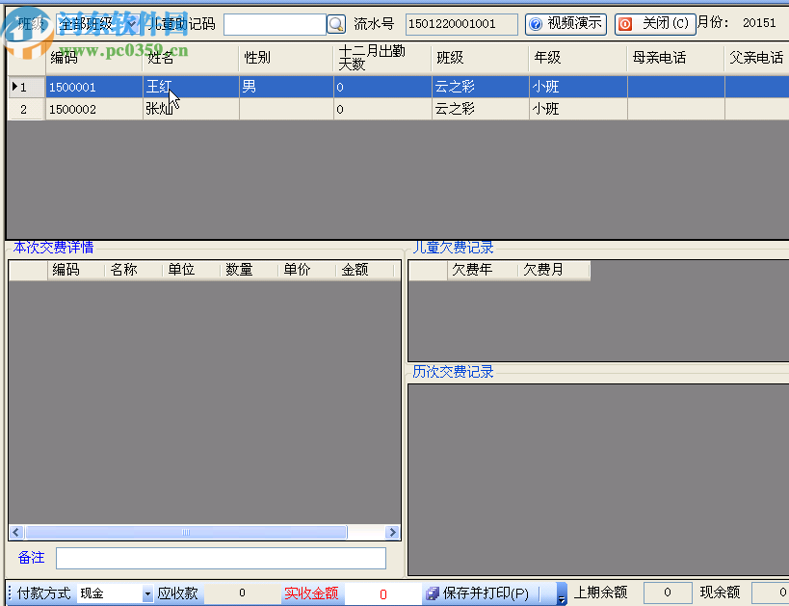Image resolution: width=789 pixels, height=606 pixels.
Task: Click name cell 张灿
Action: 191,109
